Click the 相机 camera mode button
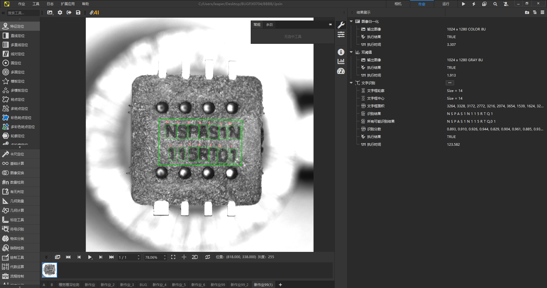The width and height of the screenshot is (547, 288). point(398,4)
